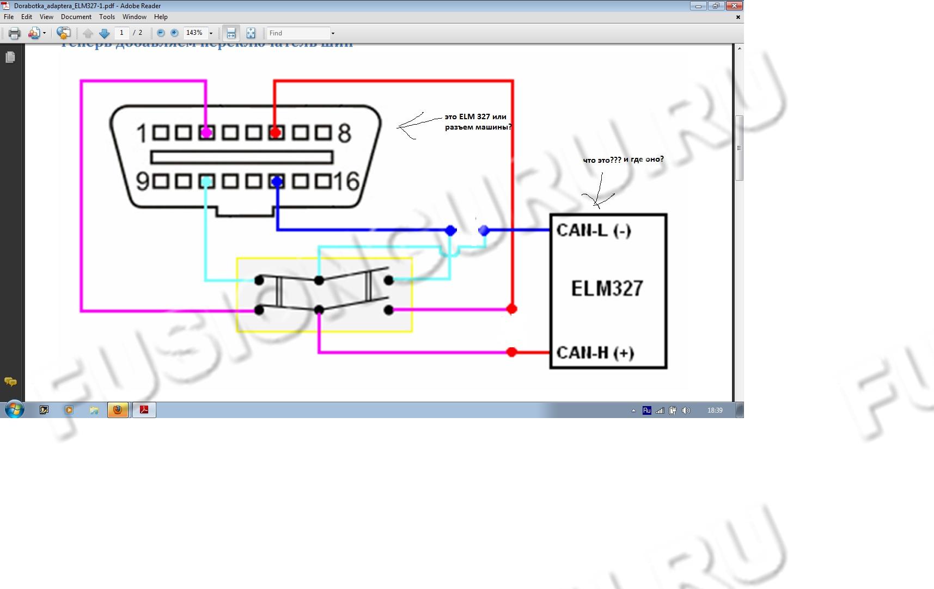Click the CAN-L (-) label
The image size is (934, 589).
tap(594, 230)
